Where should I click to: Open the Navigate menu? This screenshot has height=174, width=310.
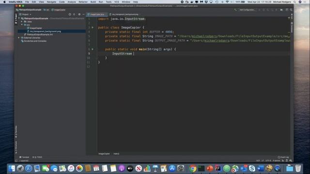51,2
